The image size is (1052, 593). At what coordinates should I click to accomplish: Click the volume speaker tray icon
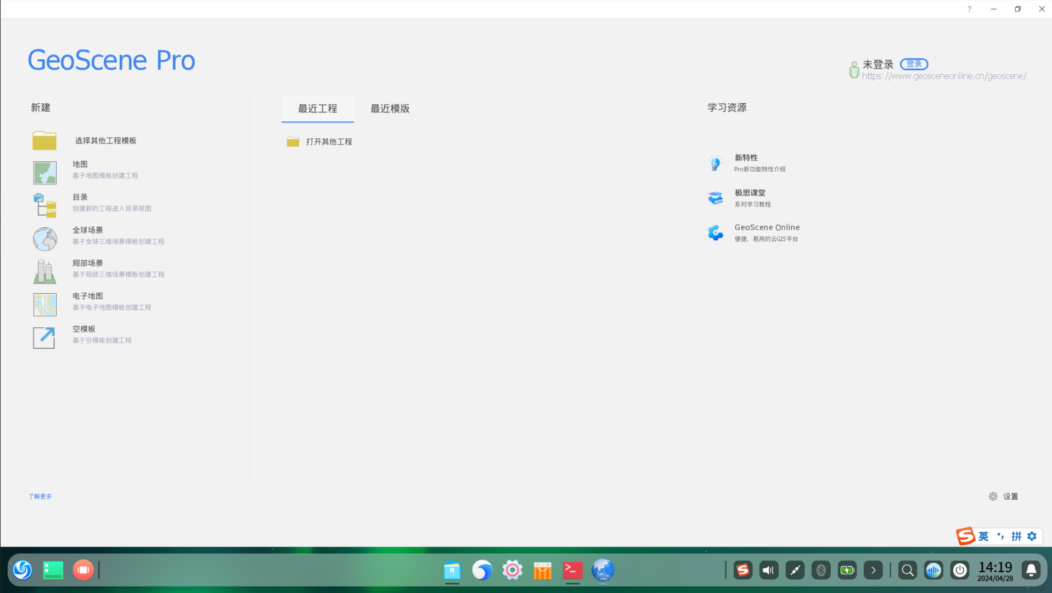769,570
